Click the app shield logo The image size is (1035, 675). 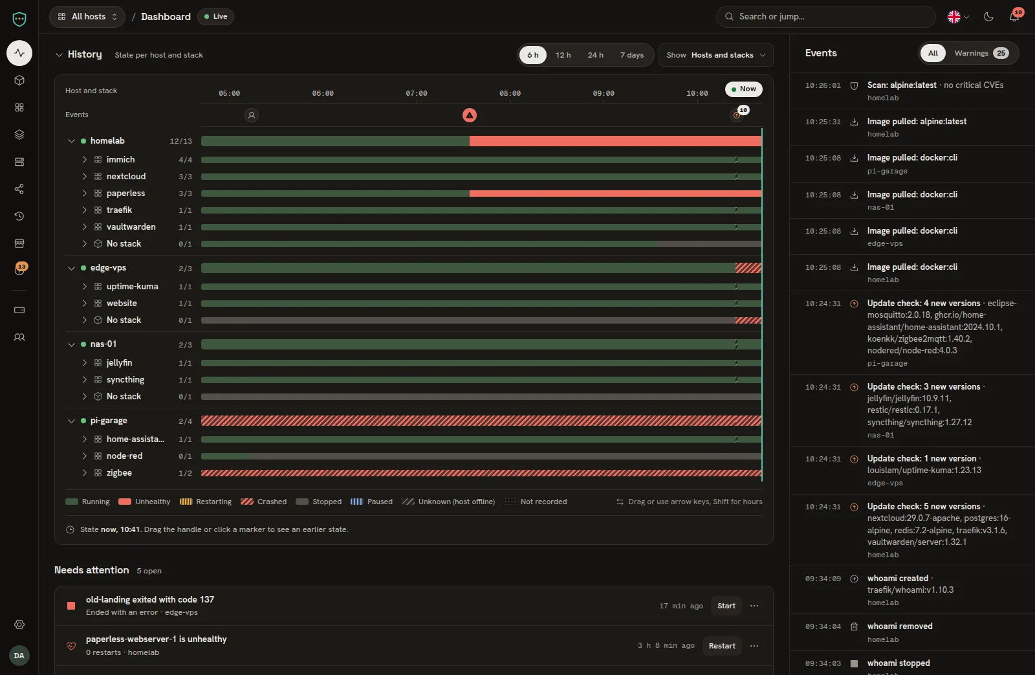(19, 19)
